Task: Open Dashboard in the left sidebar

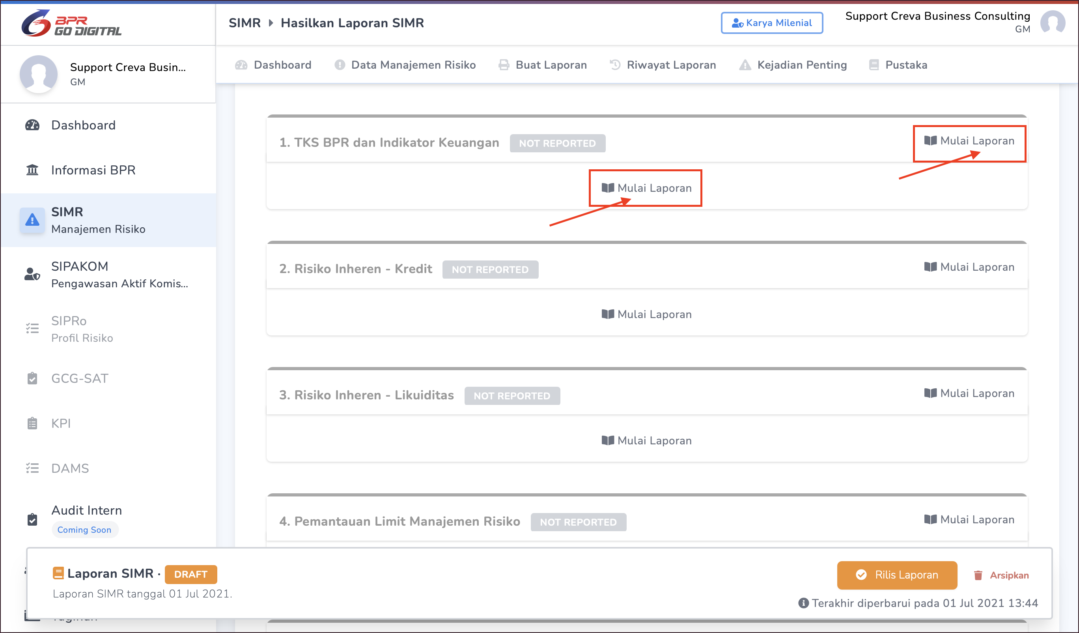Action: coord(108,125)
